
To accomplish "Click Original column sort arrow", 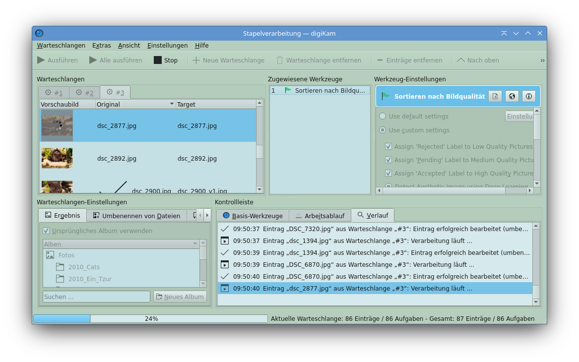I will 172,104.
